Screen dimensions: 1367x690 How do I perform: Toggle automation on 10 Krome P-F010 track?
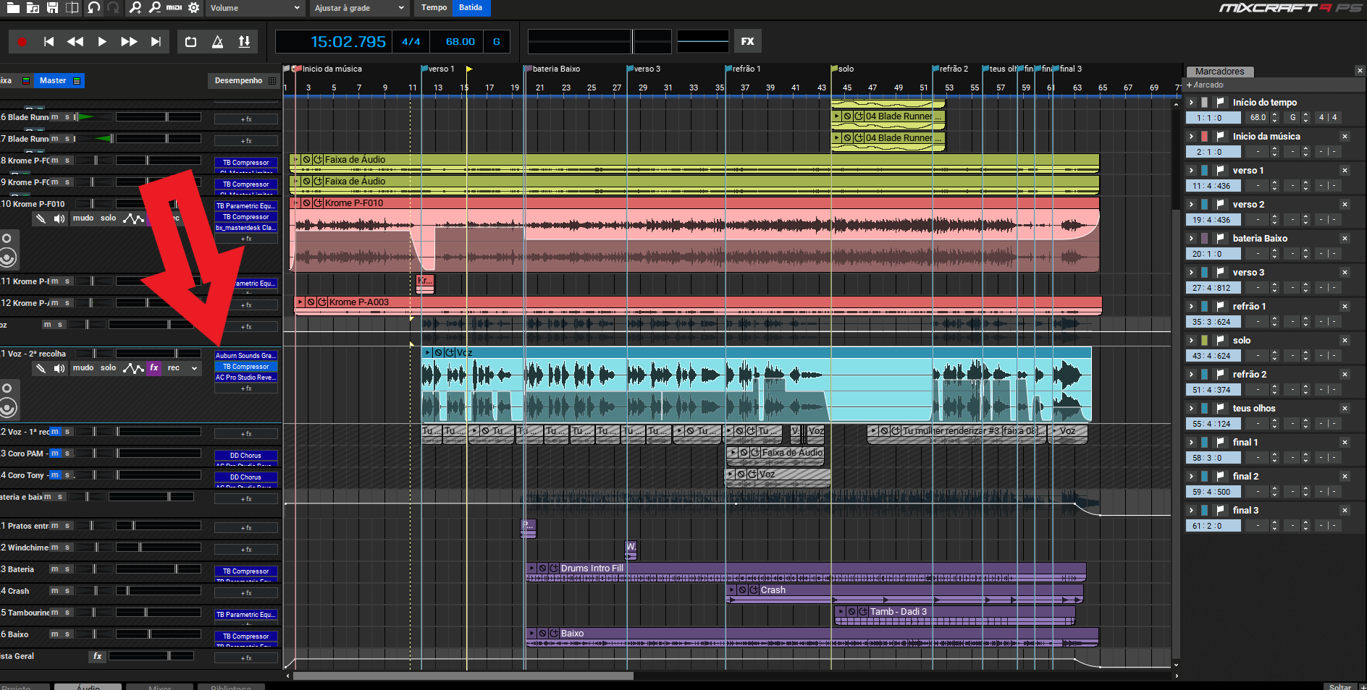point(133,218)
